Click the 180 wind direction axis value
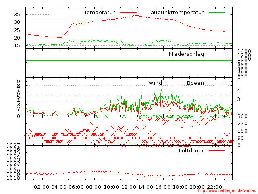 pyautogui.click(x=242, y=131)
